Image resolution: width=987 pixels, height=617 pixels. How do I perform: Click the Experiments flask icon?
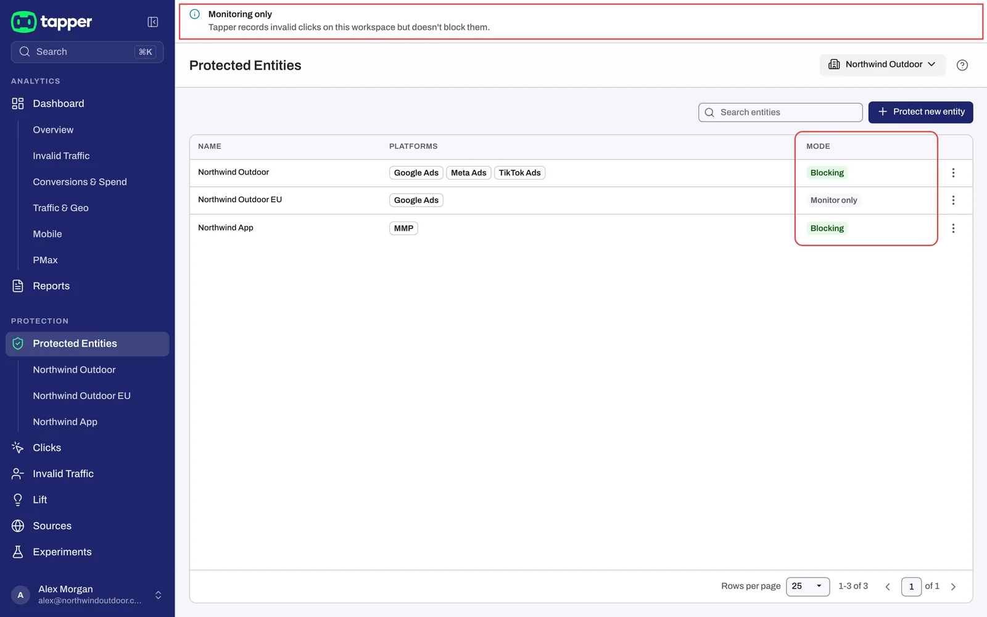[18, 552]
